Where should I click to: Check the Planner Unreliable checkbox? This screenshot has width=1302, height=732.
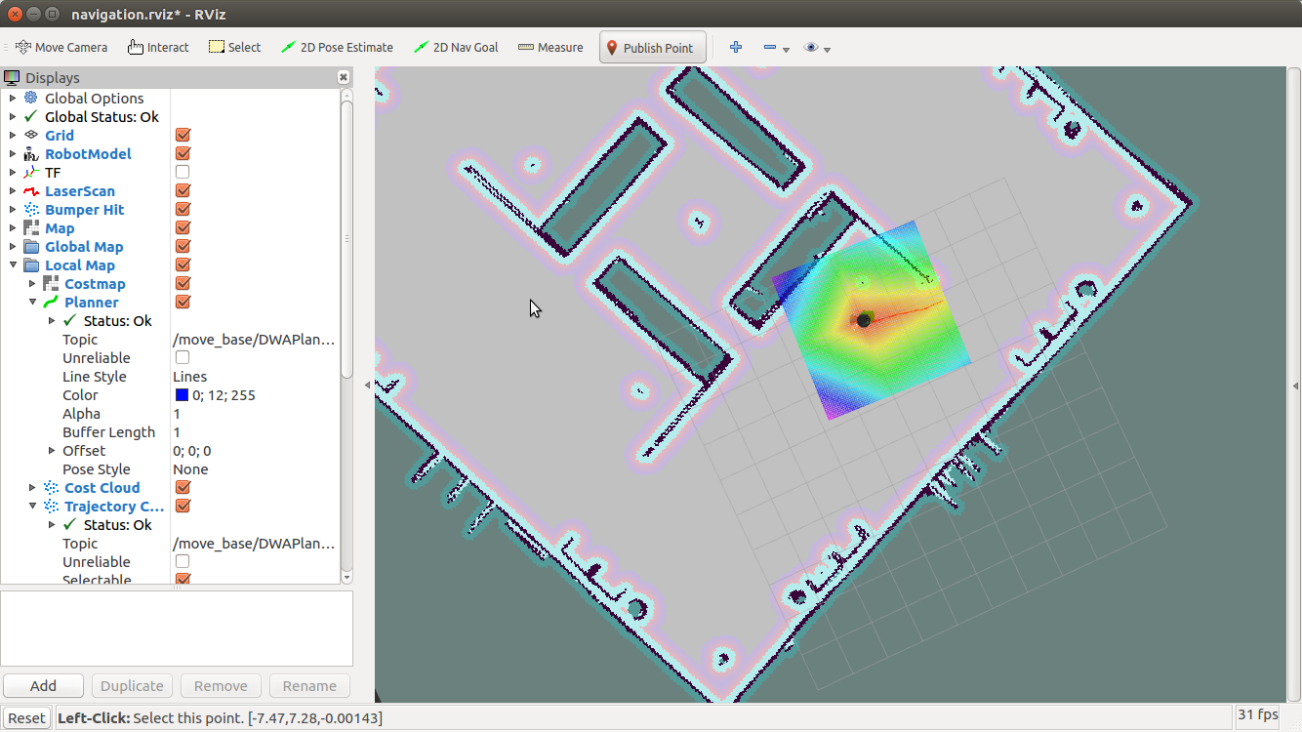(183, 357)
